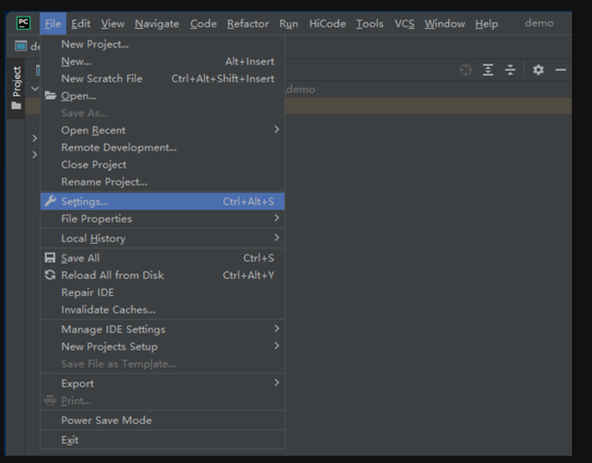Viewport: 592px width, 463px height.
Task: Expand the Export submenu arrow
Action: (277, 383)
